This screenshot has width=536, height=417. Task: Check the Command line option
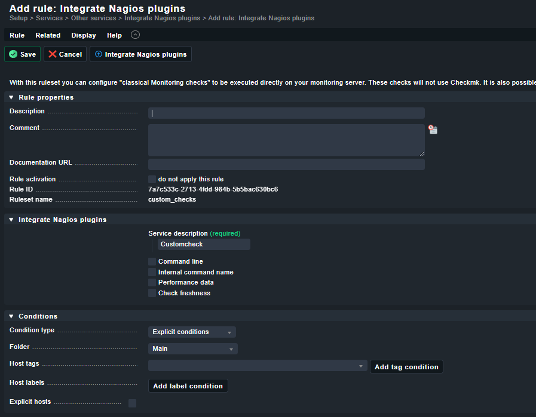(x=152, y=261)
